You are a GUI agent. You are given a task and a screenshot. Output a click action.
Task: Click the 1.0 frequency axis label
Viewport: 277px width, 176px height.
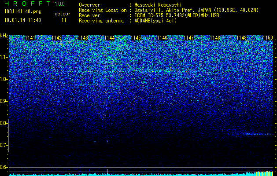pos(4,79)
